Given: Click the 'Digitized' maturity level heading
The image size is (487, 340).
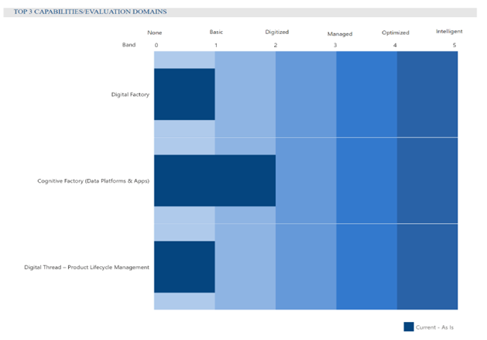Looking at the screenshot, I should tap(276, 33).
